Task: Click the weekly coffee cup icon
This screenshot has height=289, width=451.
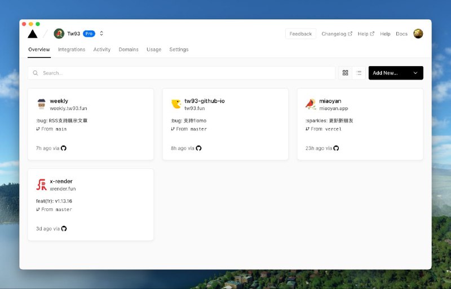Action: [x=41, y=104]
